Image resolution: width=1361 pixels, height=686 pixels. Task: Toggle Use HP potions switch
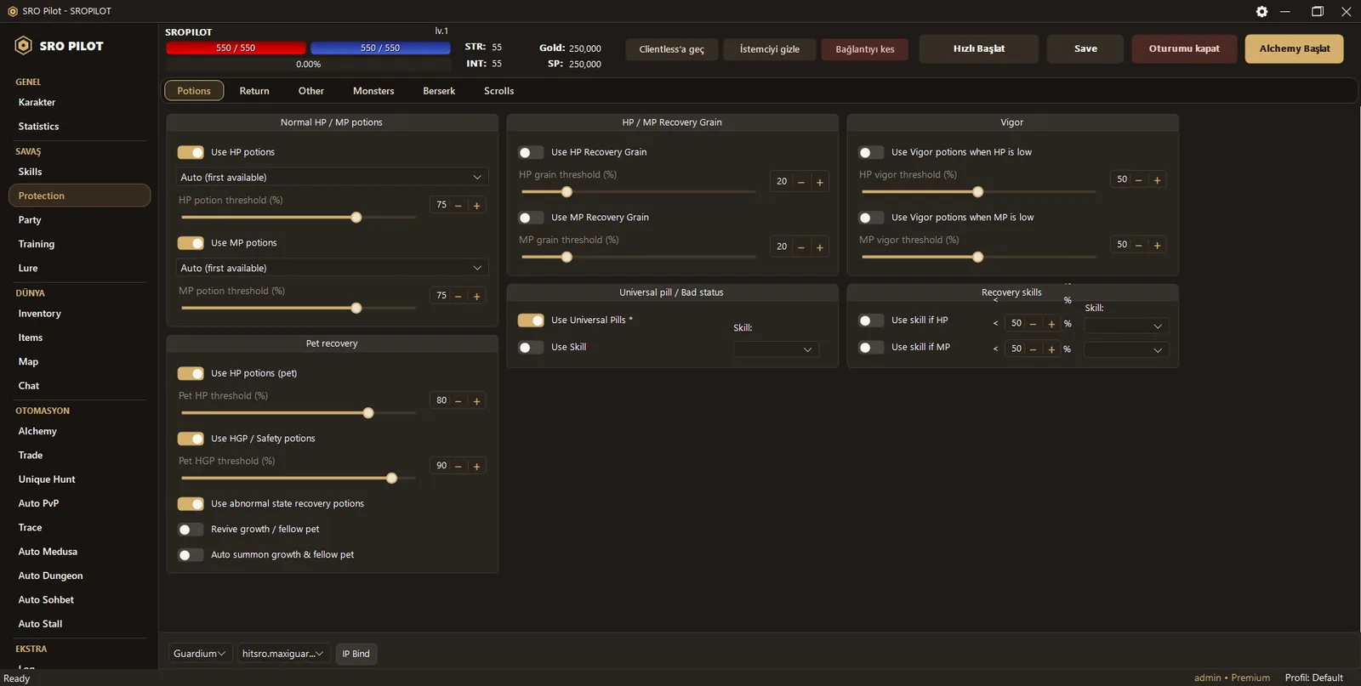tap(191, 152)
